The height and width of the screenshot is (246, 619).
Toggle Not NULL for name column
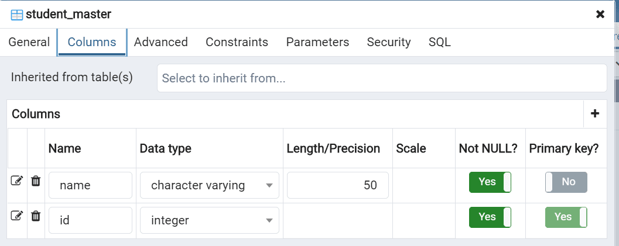click(490, 182)
